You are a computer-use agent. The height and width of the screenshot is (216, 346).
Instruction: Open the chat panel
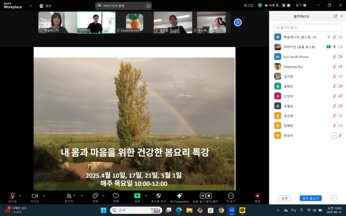click(95, 198)
